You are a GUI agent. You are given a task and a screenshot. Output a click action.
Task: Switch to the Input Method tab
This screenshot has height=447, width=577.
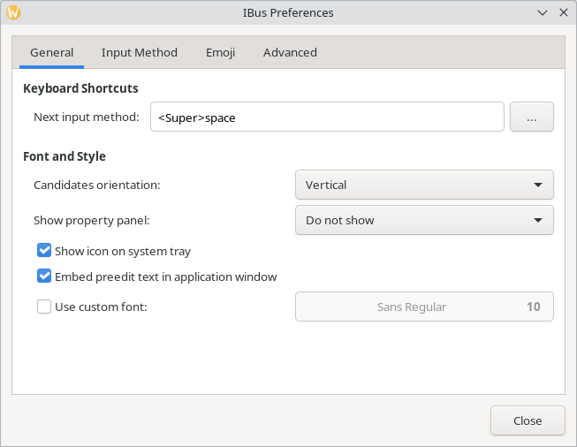[140, 52]
